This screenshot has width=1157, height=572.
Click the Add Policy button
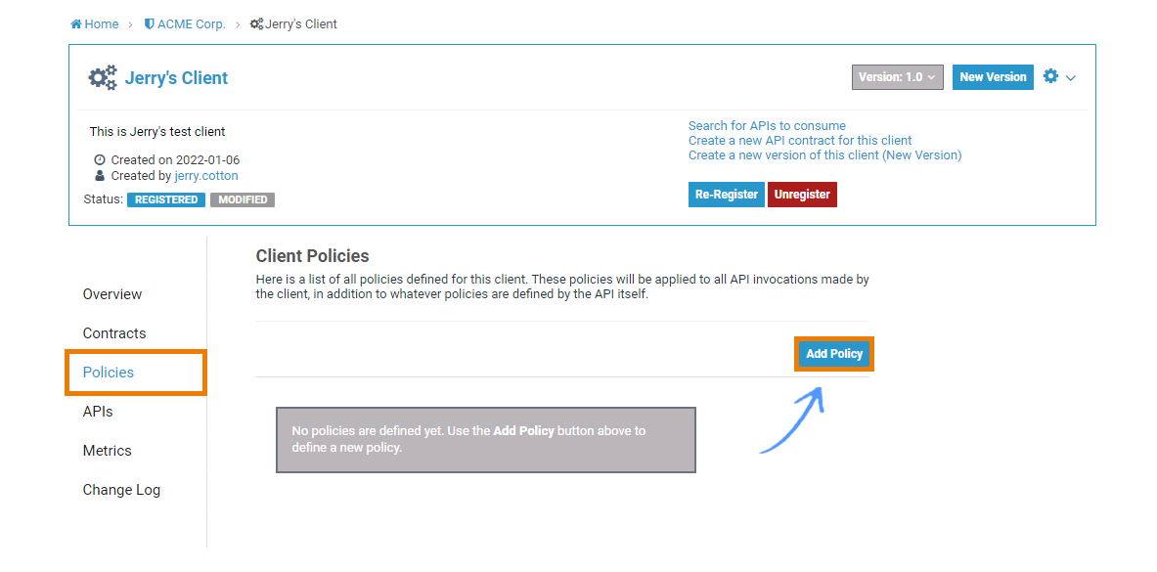tap(834, 354)
